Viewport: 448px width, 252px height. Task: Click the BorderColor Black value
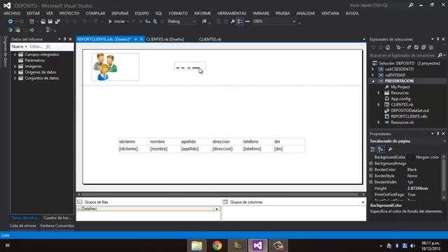[412, 169]
